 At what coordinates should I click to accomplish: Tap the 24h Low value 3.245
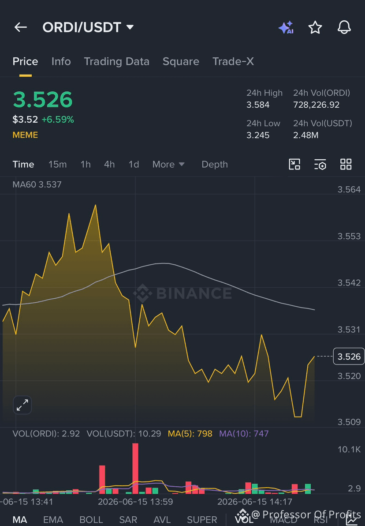[258, 135]
